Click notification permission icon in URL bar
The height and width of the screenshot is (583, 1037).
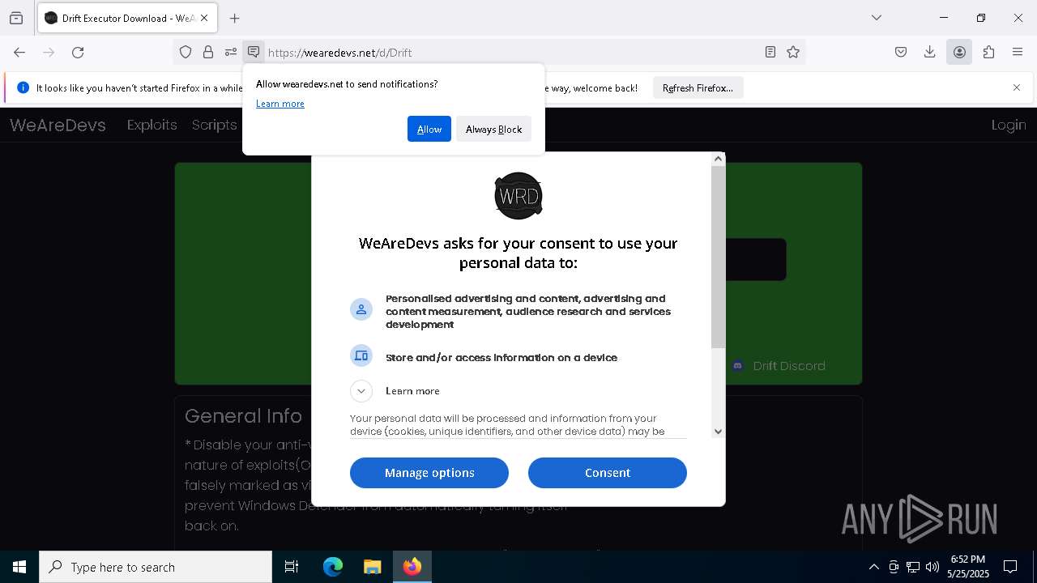pyautogui.click(x=254, y=53)
